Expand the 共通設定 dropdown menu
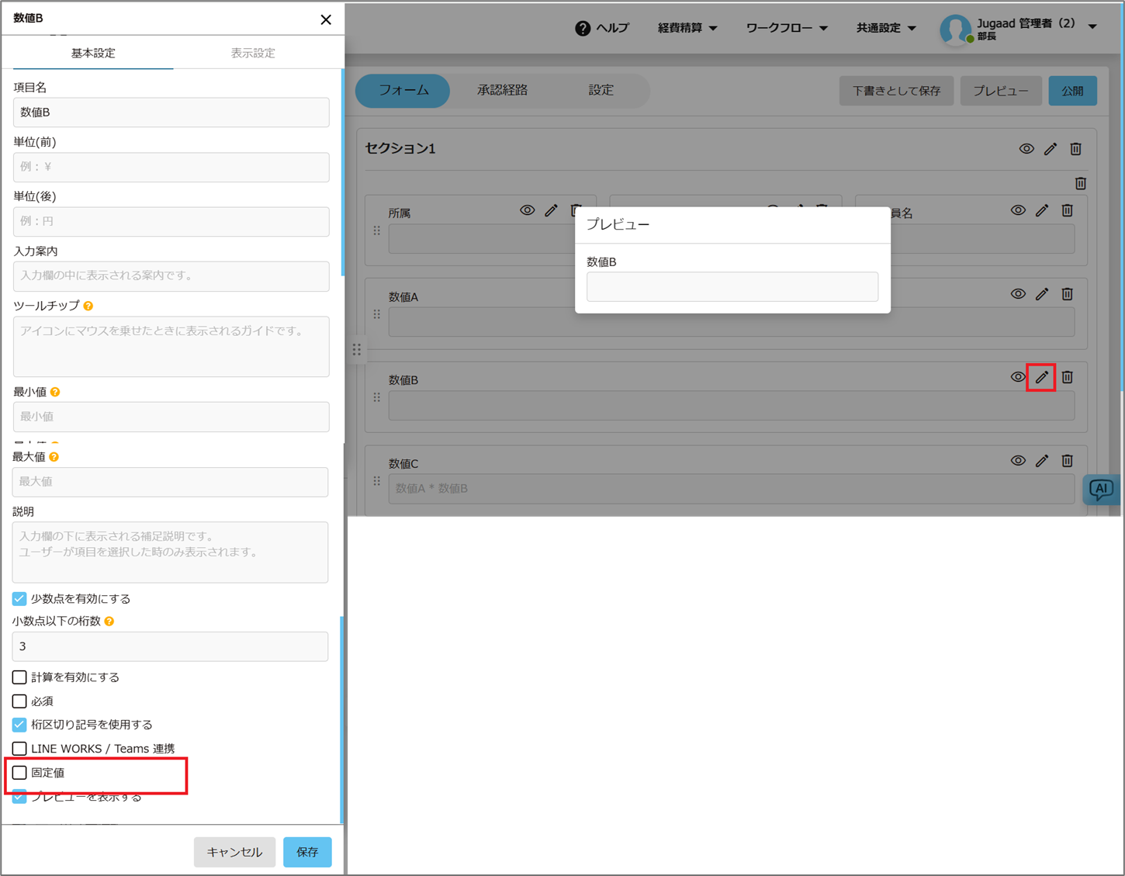 click(885, 28)
